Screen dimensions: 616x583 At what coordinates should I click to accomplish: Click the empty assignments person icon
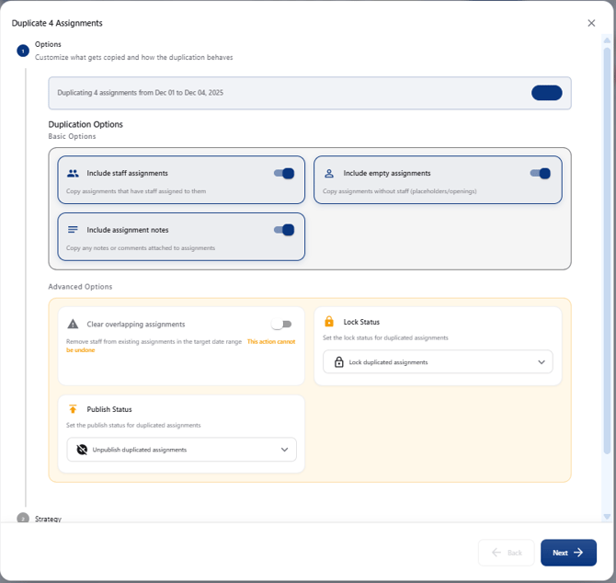pyautogui.click(x=329, y=173)
